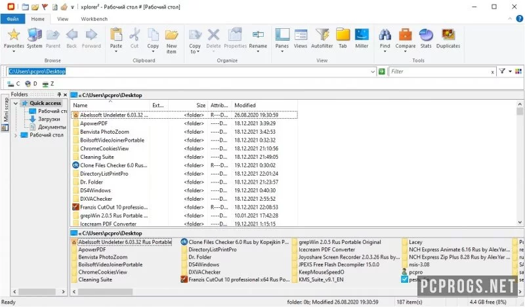Click the filter funnel beside Filter box

pyautogui.click(x=502, y=71)
